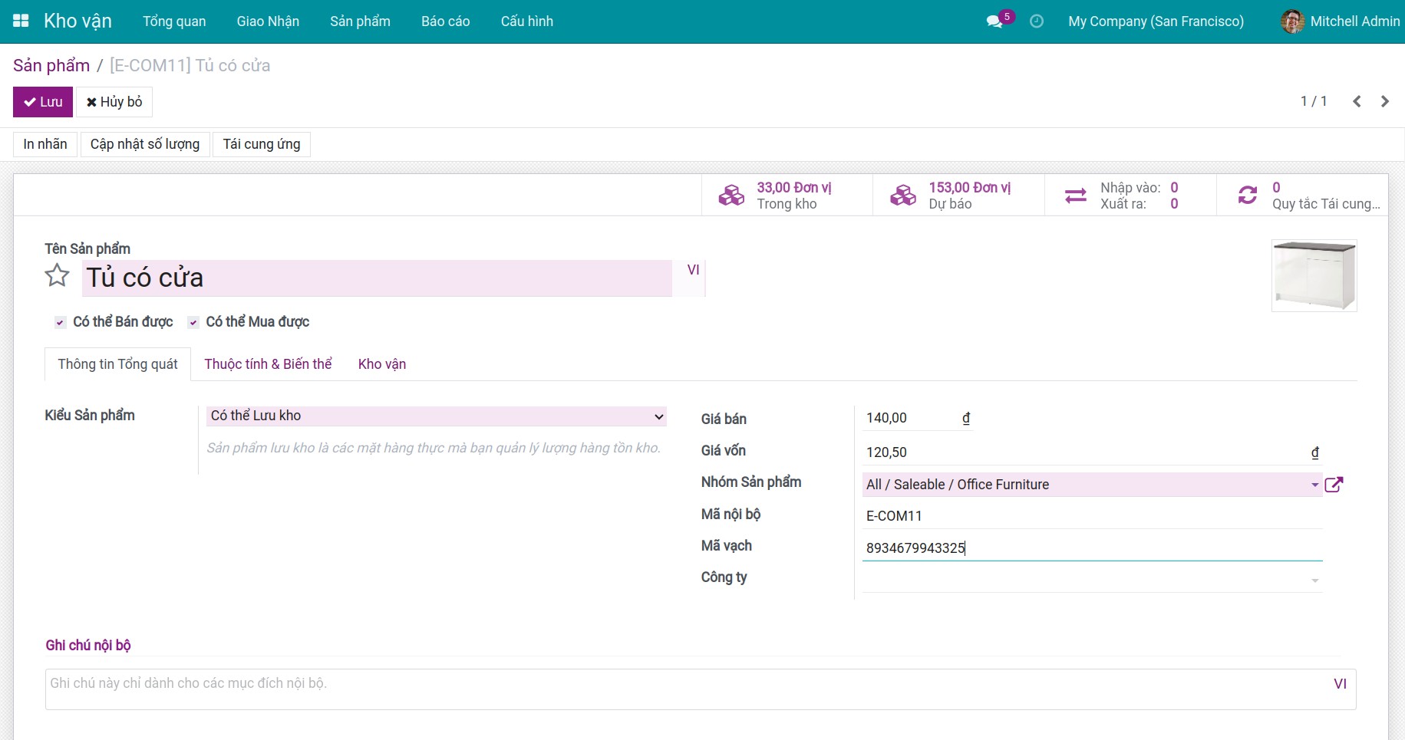
Task: Go back via Sản phẩm breadcrumb link
Action: pos(51,65)
